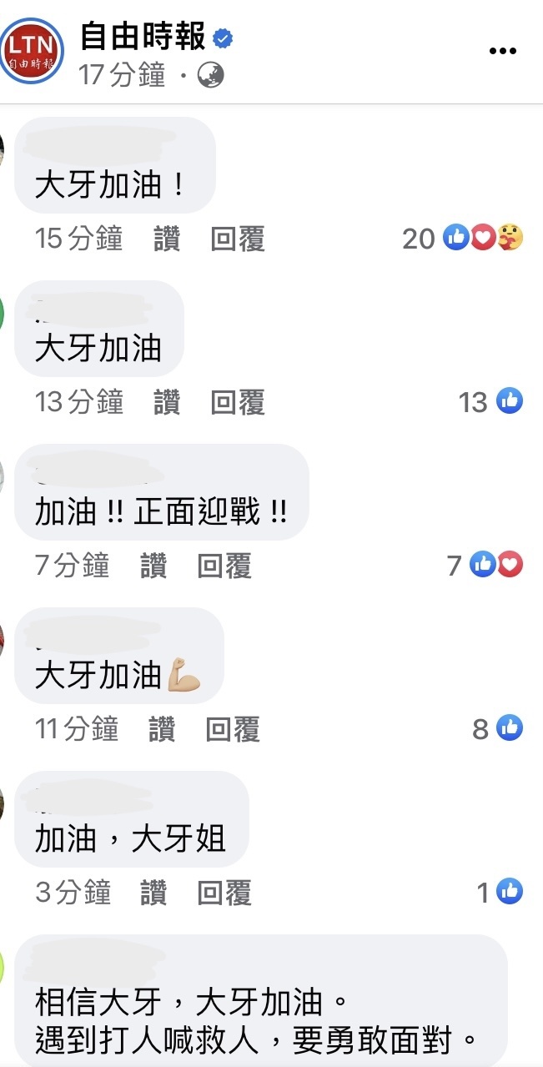Open reactions on 加油 !! 正面迎戰 !! comment
This screenshot has height=1067, width=543.
(x=485, y=565)
